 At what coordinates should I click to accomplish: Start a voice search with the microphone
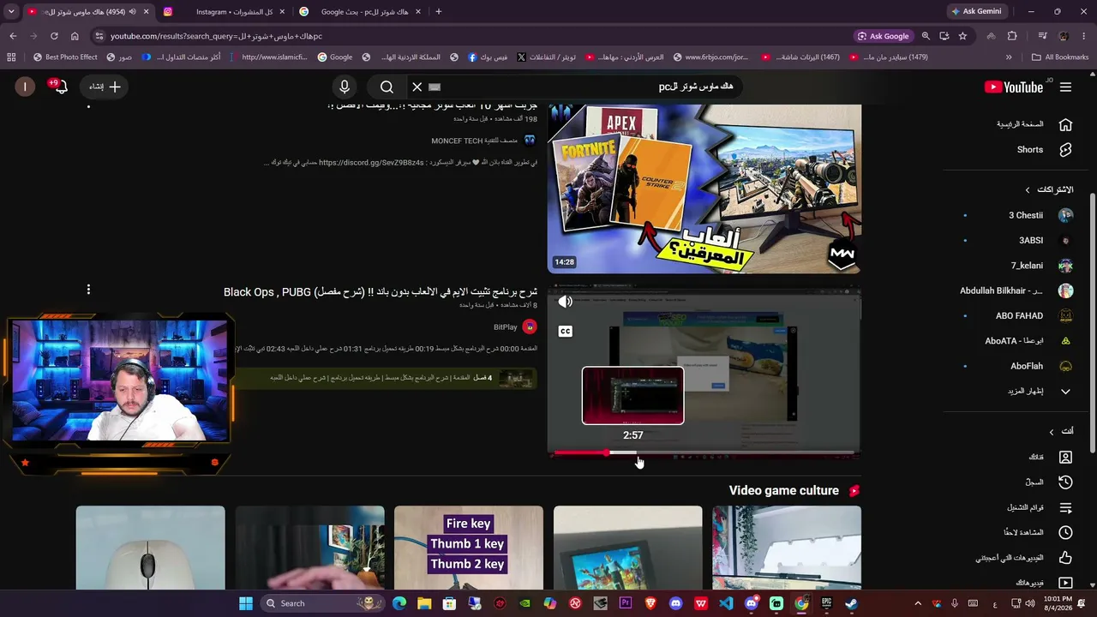click(345, 87)
